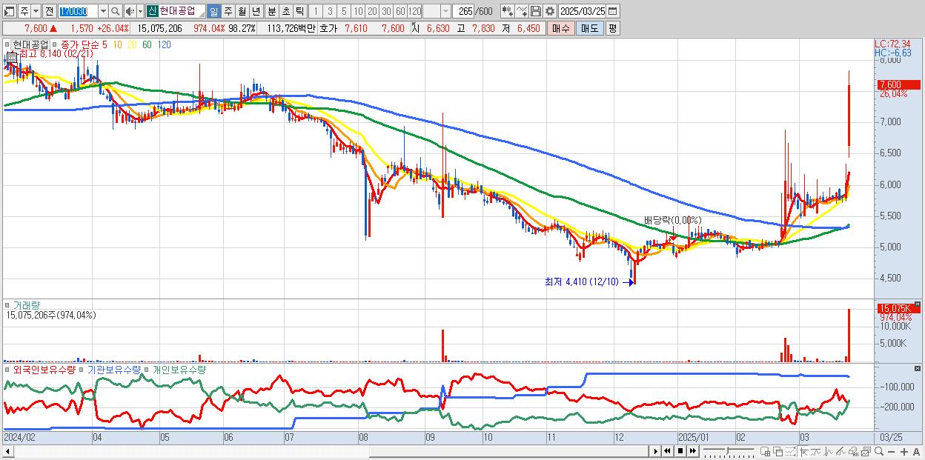Click the 종가 단순 moving average label
The height and width of the screenshot is (460, 925).
(79, 44)
